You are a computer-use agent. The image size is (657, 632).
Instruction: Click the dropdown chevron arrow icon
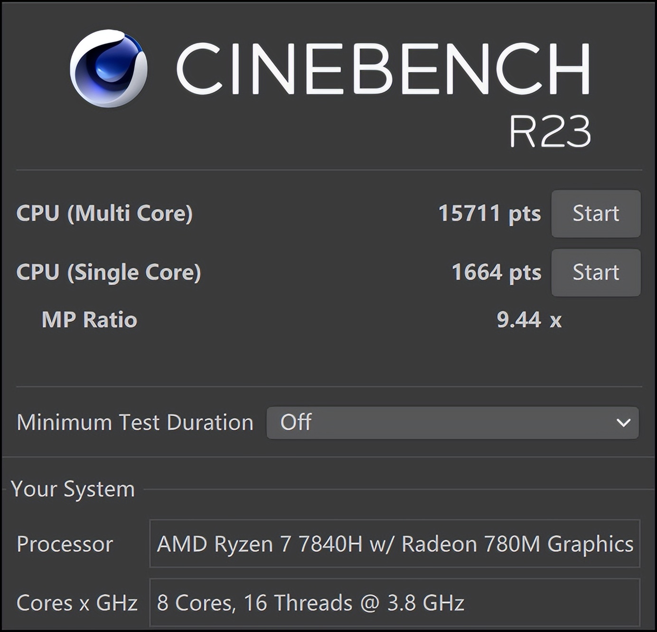[623, 422]
